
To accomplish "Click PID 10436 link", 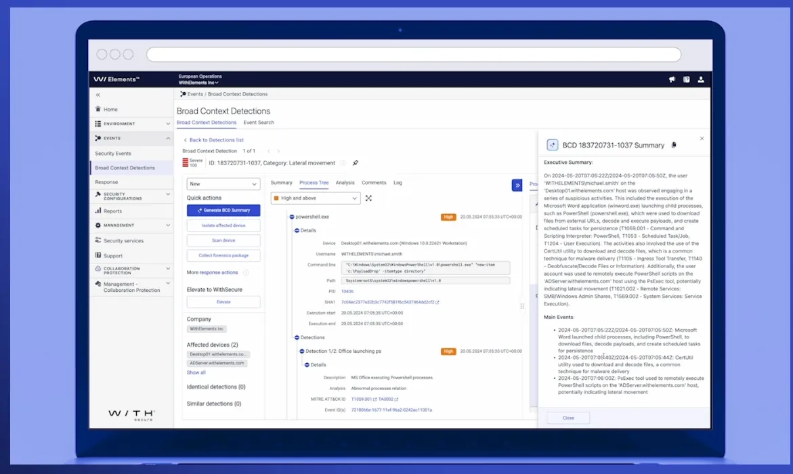I will [347, 291].
